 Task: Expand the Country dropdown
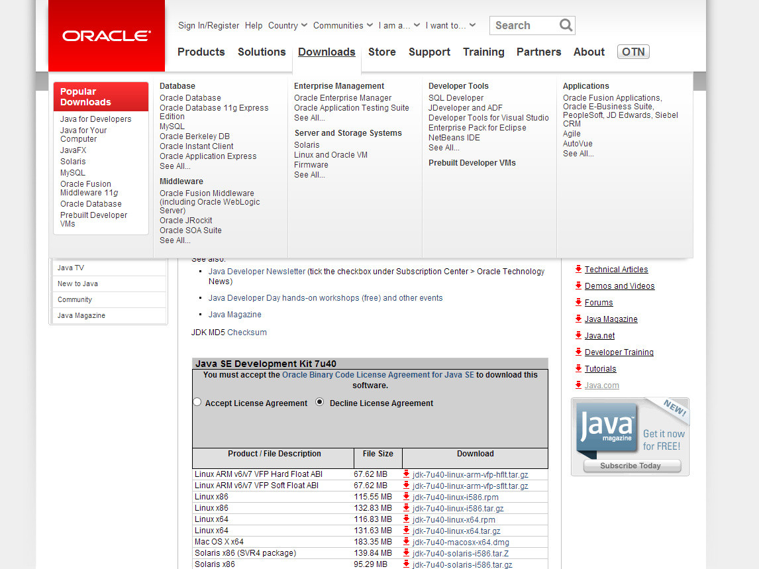287,25
